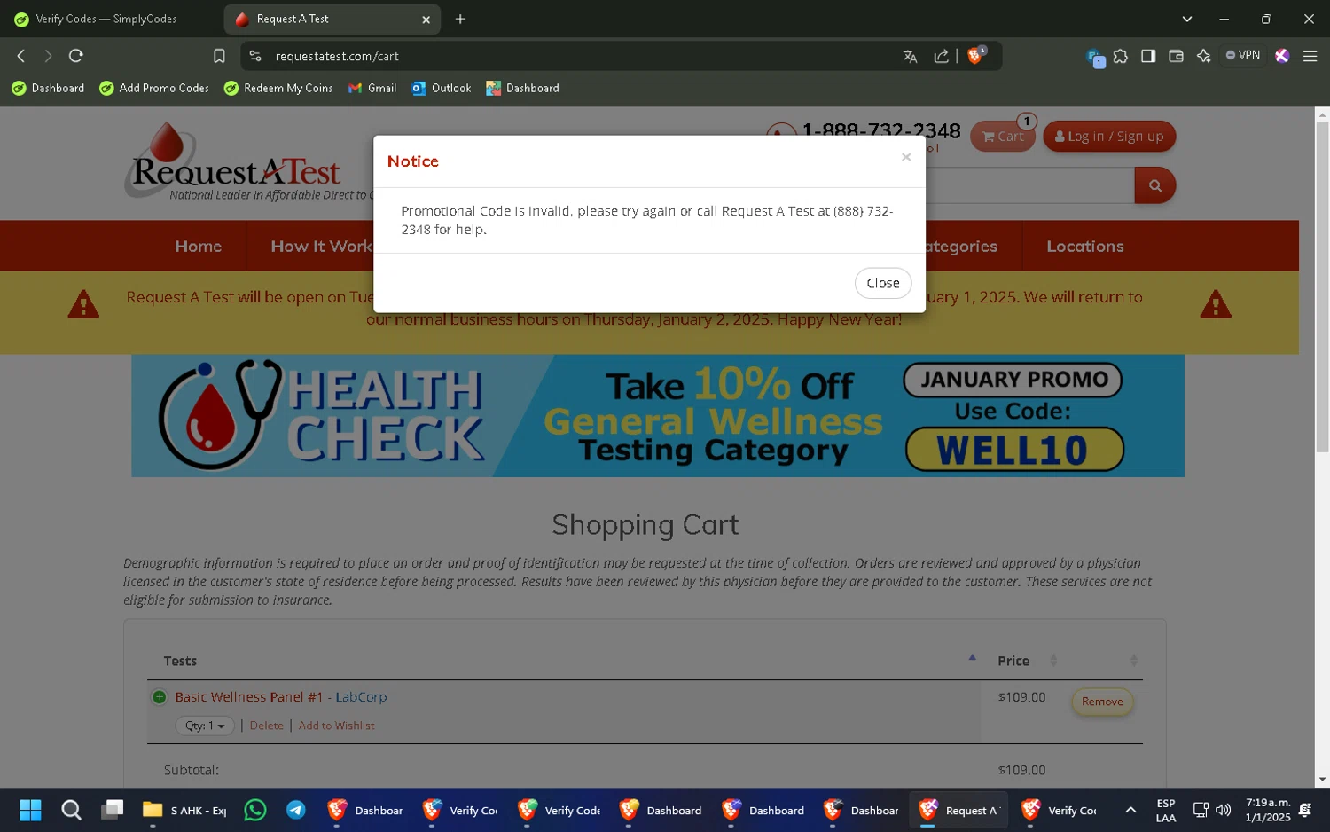This screenshot has height=832, width=1330.
Task: Click the Cart button
Action: pyautogui.click(x=1002, y=136)
